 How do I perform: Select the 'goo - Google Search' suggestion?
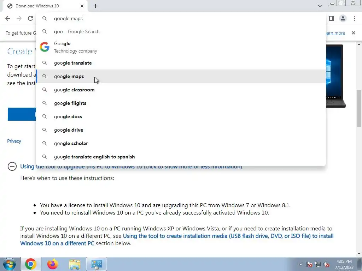(x=181, y=31)
